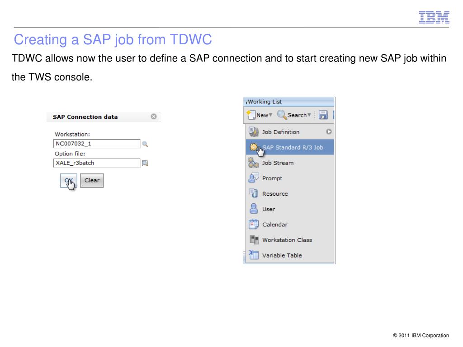The height and width of the screenshot is (347, 463).
Task: Click the save floppy disk icon
Action: coord(323,115)
